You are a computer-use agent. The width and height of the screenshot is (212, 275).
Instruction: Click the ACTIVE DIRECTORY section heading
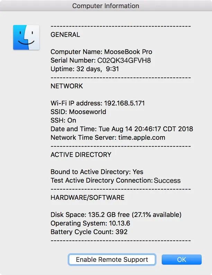point(81,155)
